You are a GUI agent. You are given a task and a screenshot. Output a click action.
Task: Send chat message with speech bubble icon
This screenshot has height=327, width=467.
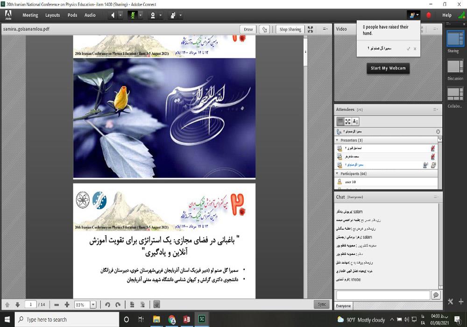pos(436,295)
